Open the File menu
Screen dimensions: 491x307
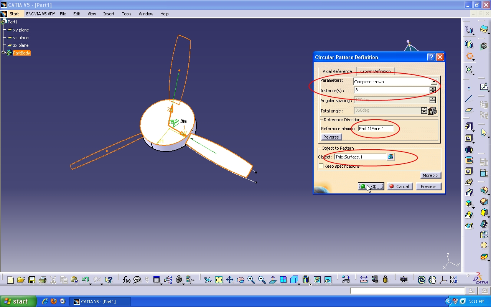63,14
